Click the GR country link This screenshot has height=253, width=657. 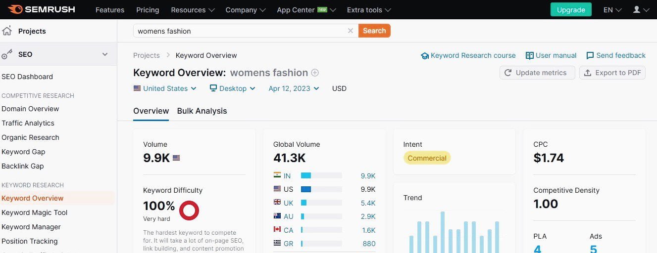(289, 244)
